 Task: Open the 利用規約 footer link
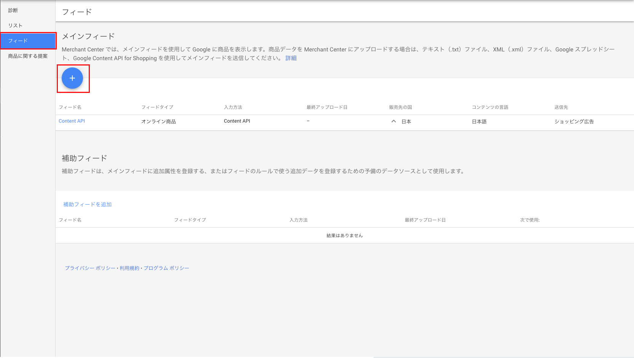click(x=129, y=268)
